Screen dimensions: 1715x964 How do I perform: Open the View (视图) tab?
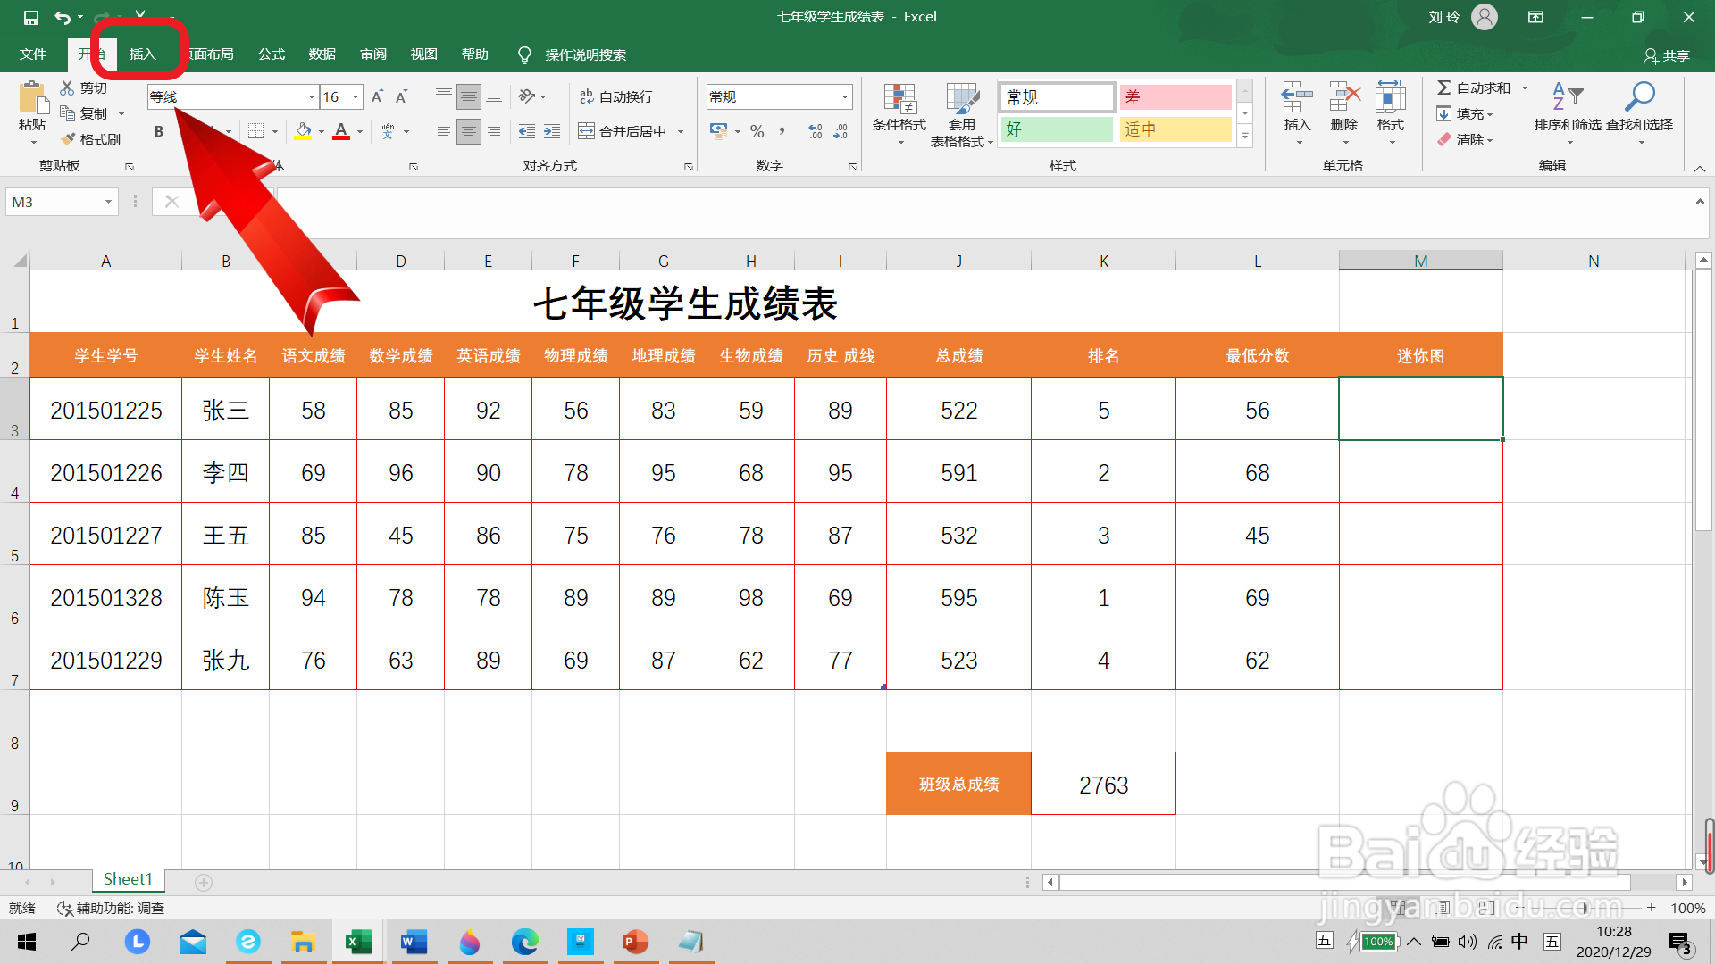coord(424,54)
